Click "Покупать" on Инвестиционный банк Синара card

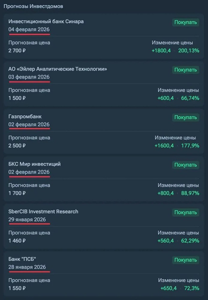tap(185, 22)
